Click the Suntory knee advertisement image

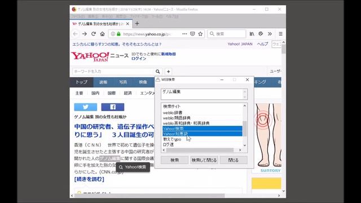267,138
